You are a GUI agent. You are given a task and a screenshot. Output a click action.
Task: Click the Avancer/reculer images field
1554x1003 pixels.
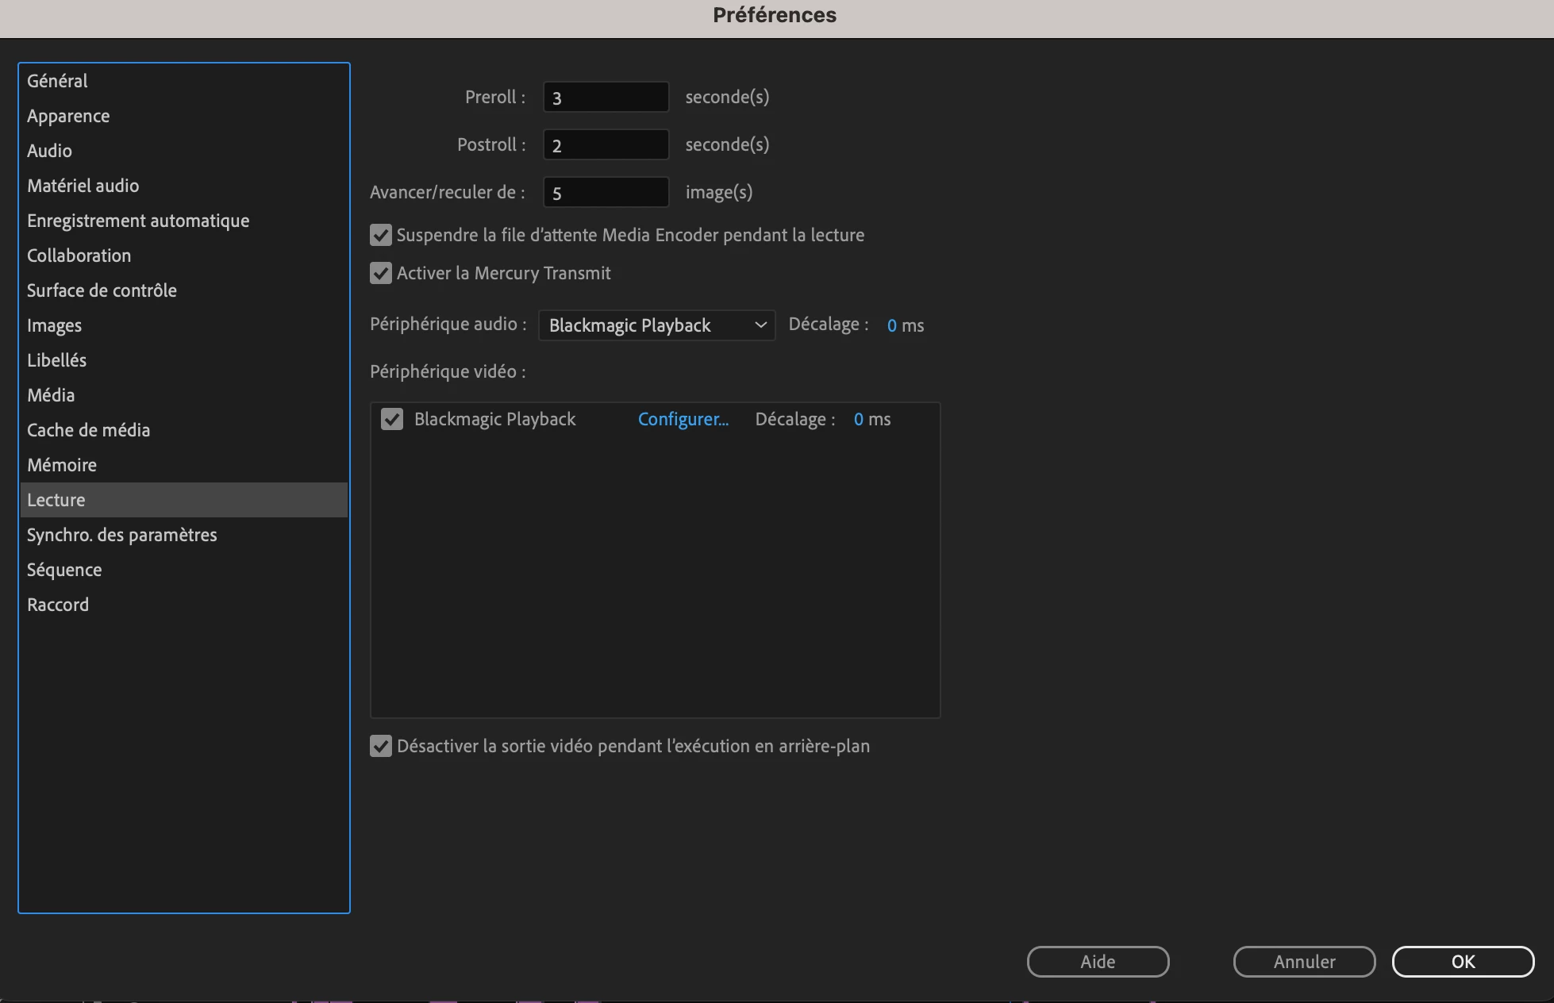tap(606, 193)
